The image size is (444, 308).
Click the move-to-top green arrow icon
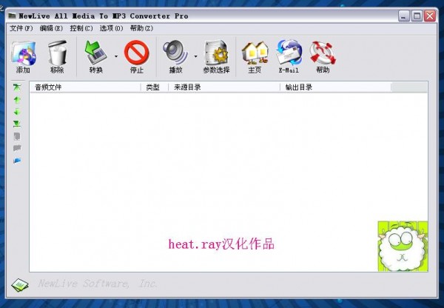pyautogui.click(x=17, y=87)
